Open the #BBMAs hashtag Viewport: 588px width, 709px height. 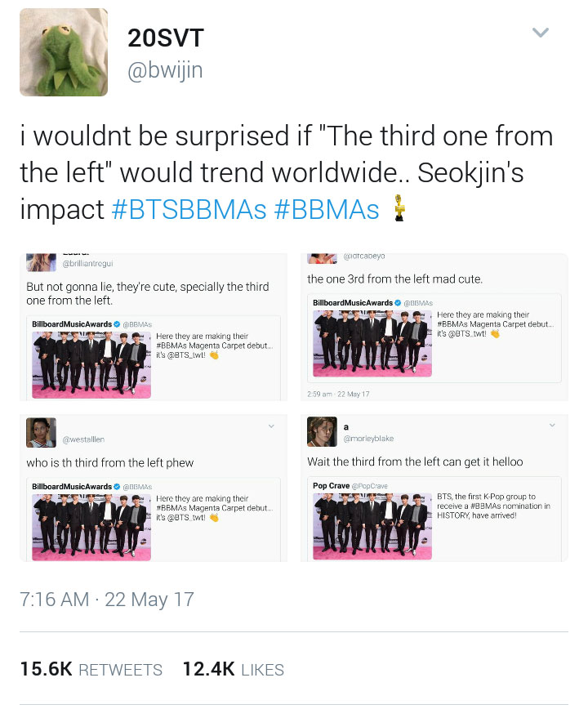[x=327, y=210]
